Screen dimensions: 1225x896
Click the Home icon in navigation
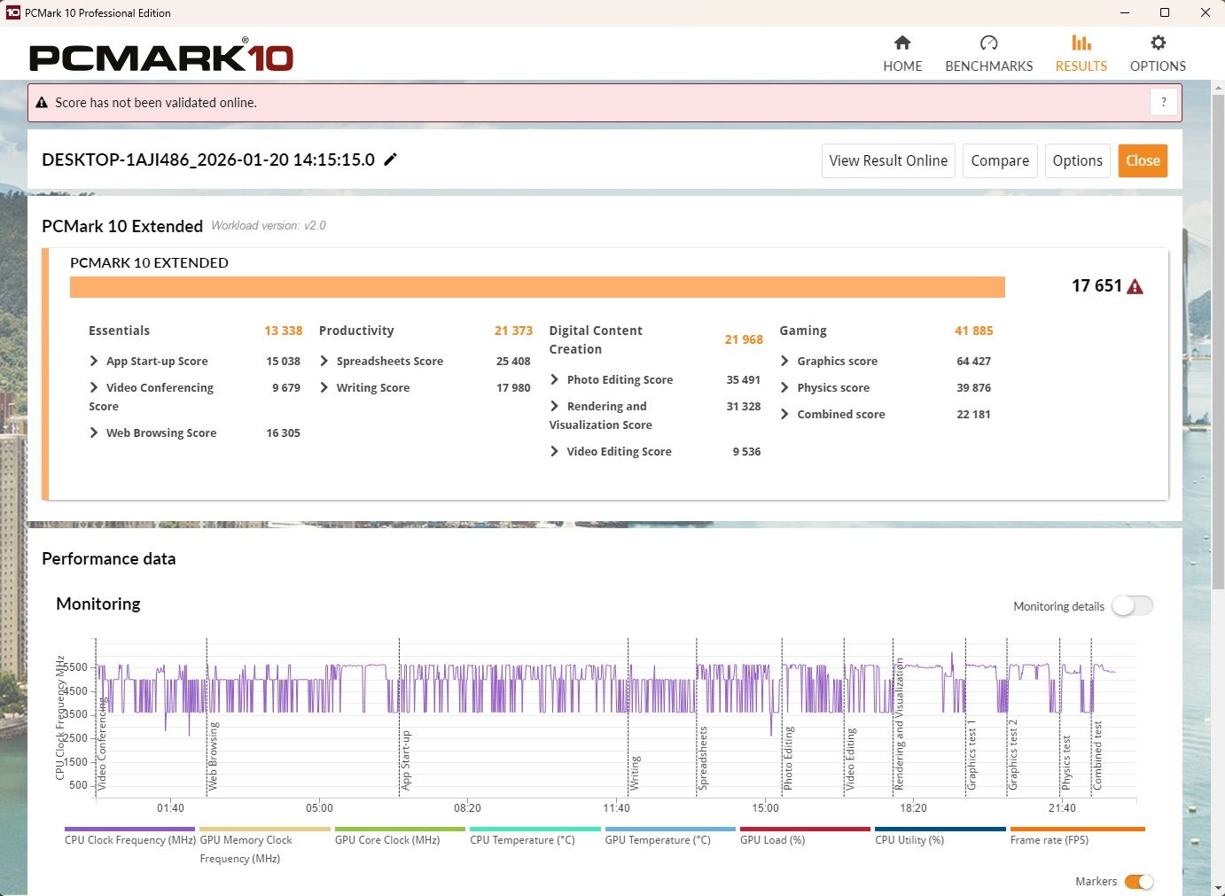point(902,43)
